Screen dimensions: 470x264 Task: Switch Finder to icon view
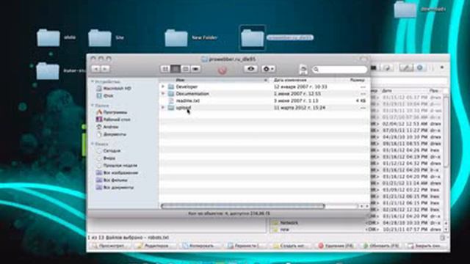coord(165,69)
